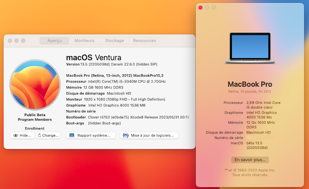
Task: Click the minimize button of MacBook Pro window
Action: pyautogui.click(x=207, y=8)
